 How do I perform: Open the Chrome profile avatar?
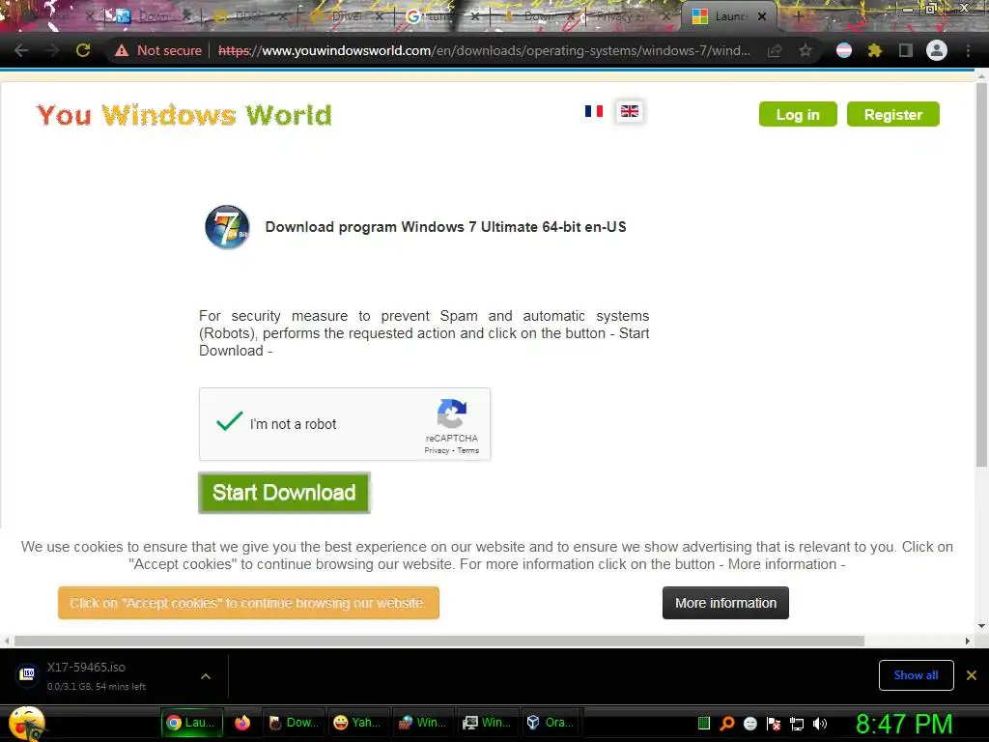(x=937, y=50)
